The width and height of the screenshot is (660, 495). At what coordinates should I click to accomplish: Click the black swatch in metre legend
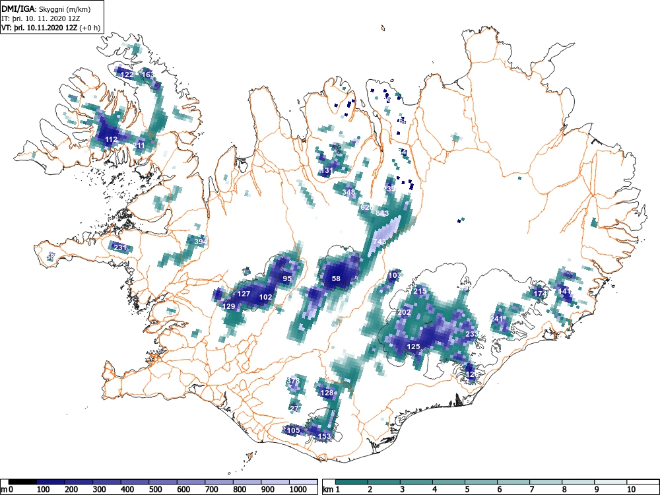(22, 482)
